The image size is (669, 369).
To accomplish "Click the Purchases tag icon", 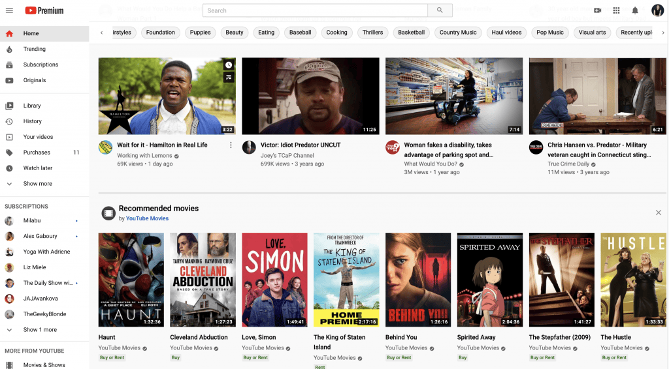I will [x=9, y=153].
